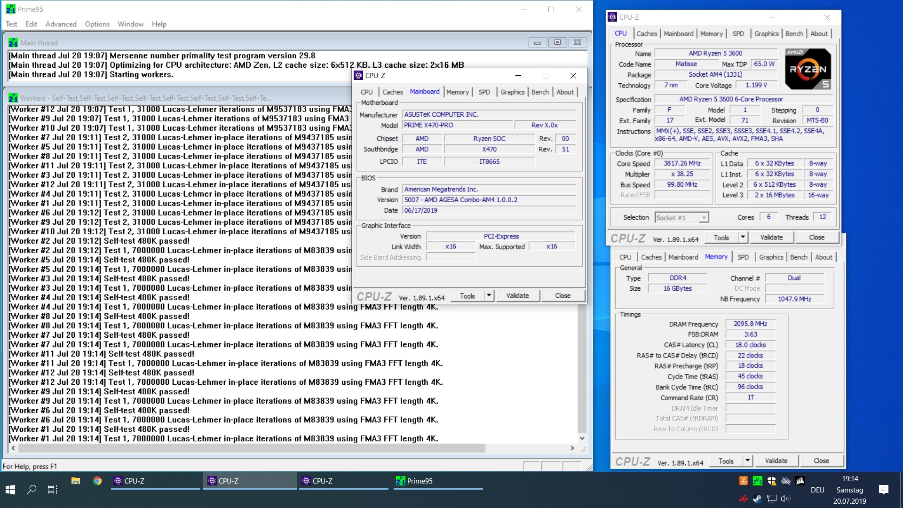Screen dimensions: 903x508
Task: Switch to the SPD tab in Mainboard window
Action: (484, 92)
